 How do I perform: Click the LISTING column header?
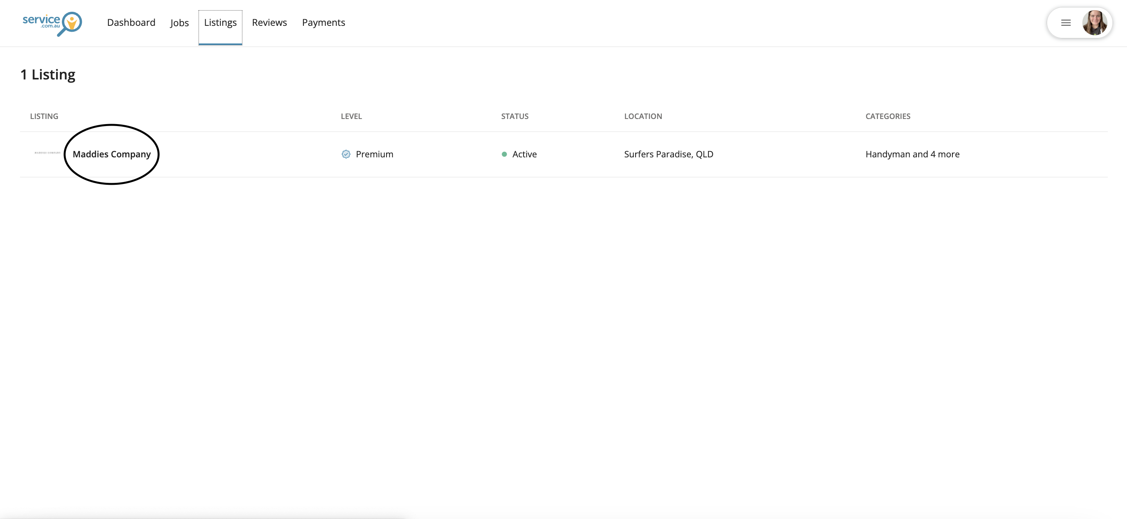pos(44,116)
